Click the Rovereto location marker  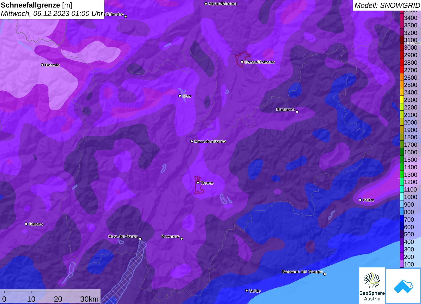pos(182,238)
